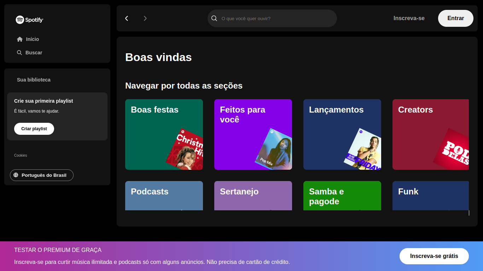Open Sua biblioteca
The width and height of the screenshot is (483, 271).
[x=34, y=80]
